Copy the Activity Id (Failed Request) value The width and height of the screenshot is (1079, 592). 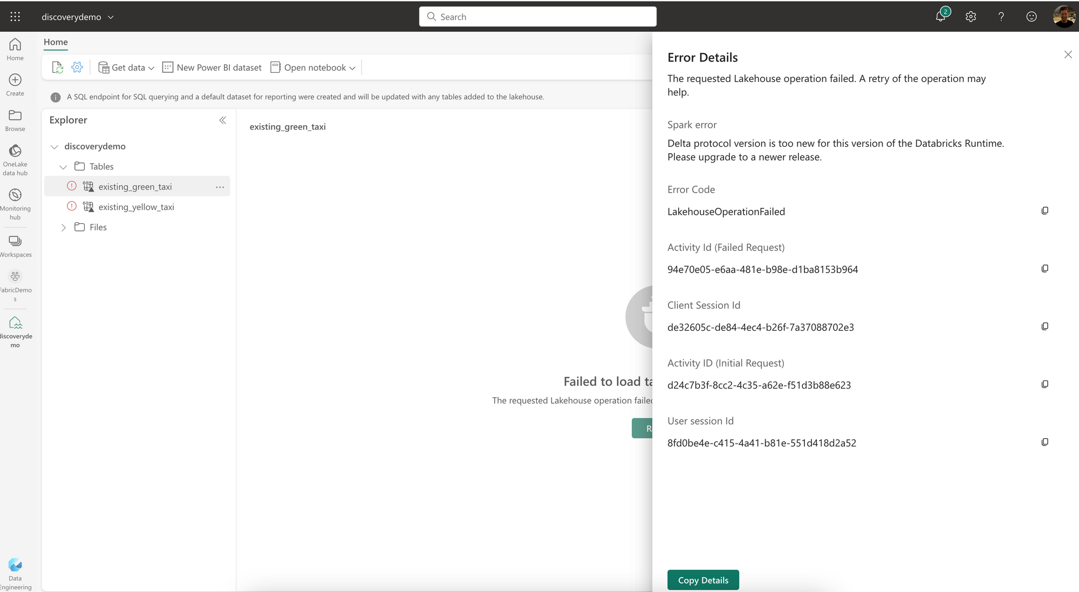(x=1044, y=269)
